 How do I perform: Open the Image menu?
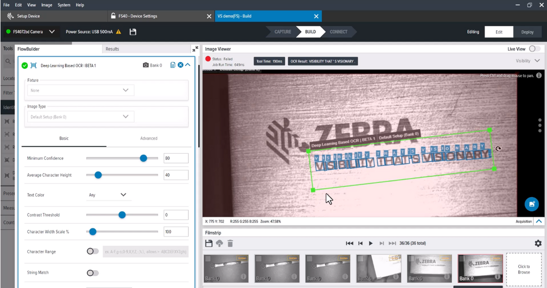(x=47, y=5)
